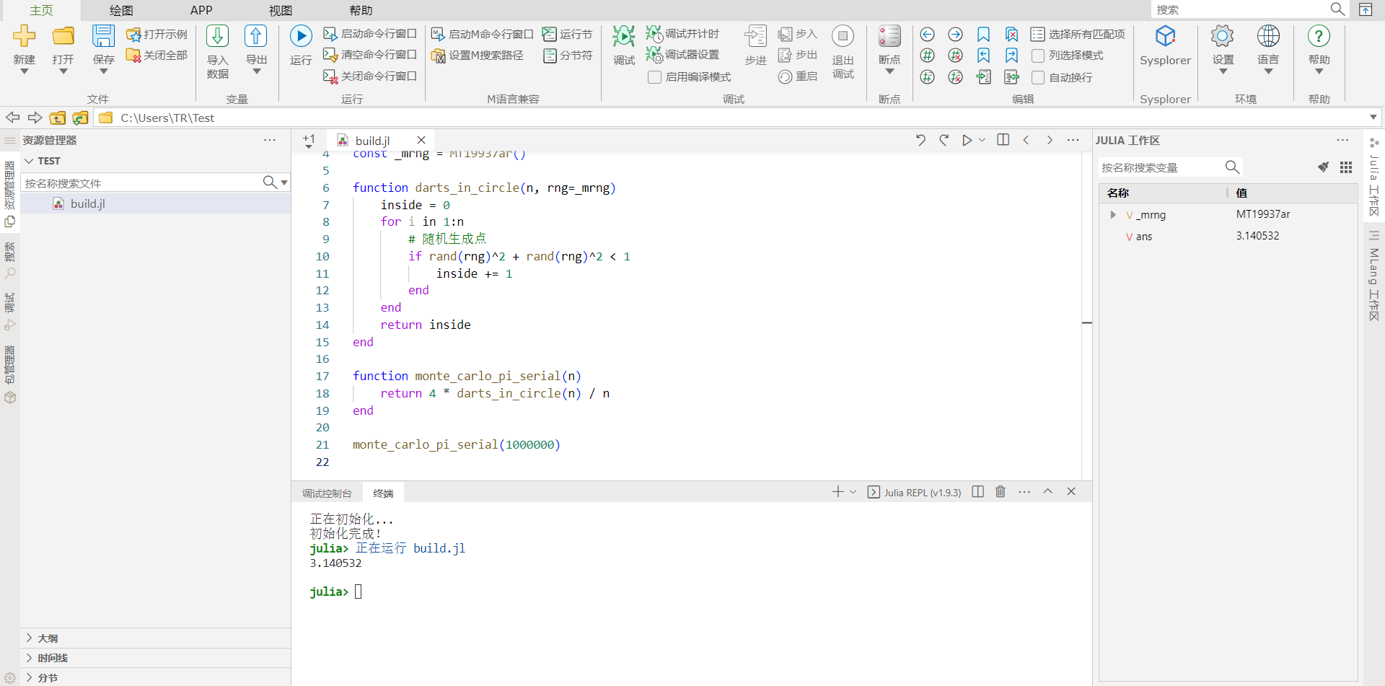Expand the _mrng variable in workspace

(x=1113, y=215)
